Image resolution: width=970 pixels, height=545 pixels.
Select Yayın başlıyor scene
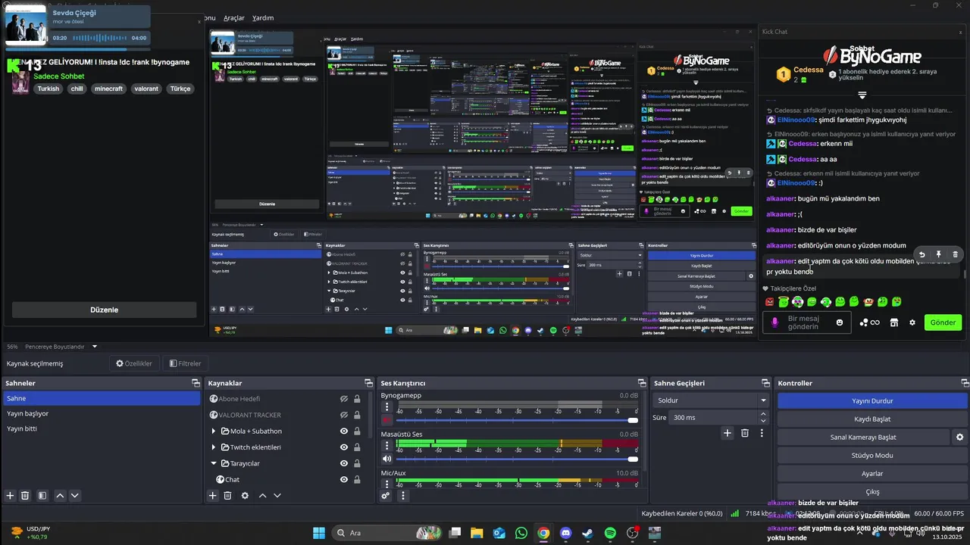(101, 413)
